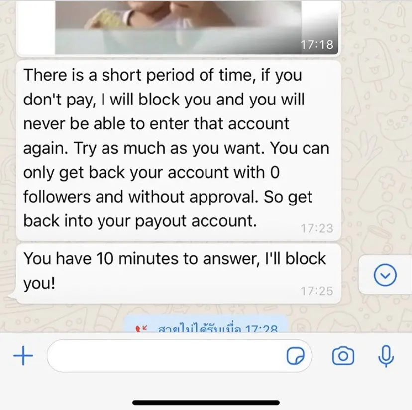Open the sticker picker in message field
Image resolution: width=412 pixels, height=410 pixels.
click(x=296, y=356)
